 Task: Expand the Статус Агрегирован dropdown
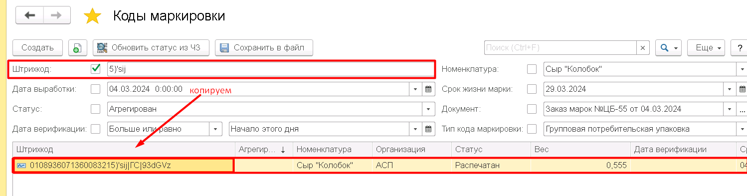[x=429, y=109]
